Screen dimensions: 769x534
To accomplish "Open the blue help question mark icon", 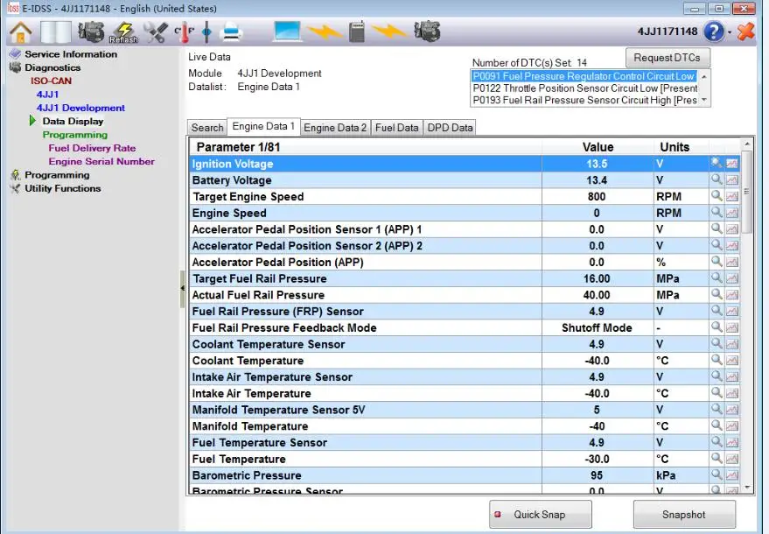I will (714, 32).
